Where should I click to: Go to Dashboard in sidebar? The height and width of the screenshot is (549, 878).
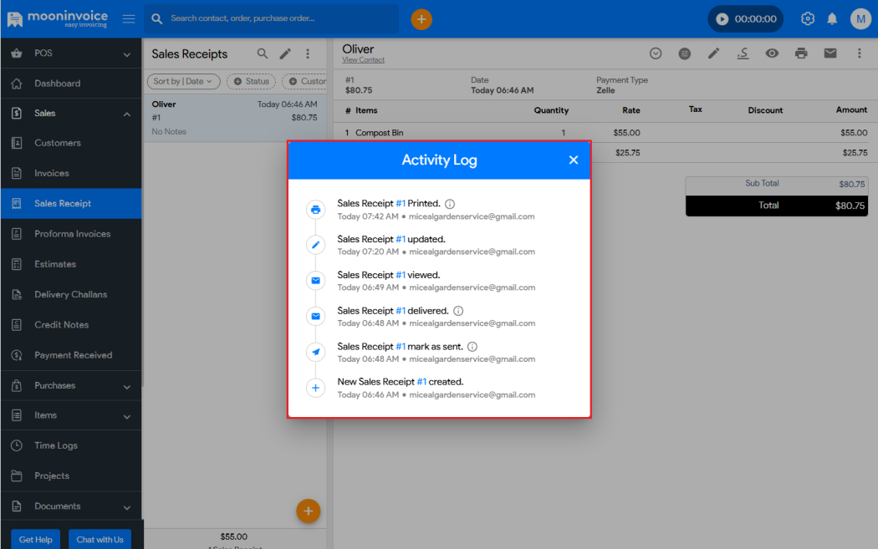click(x=71, y=84)
